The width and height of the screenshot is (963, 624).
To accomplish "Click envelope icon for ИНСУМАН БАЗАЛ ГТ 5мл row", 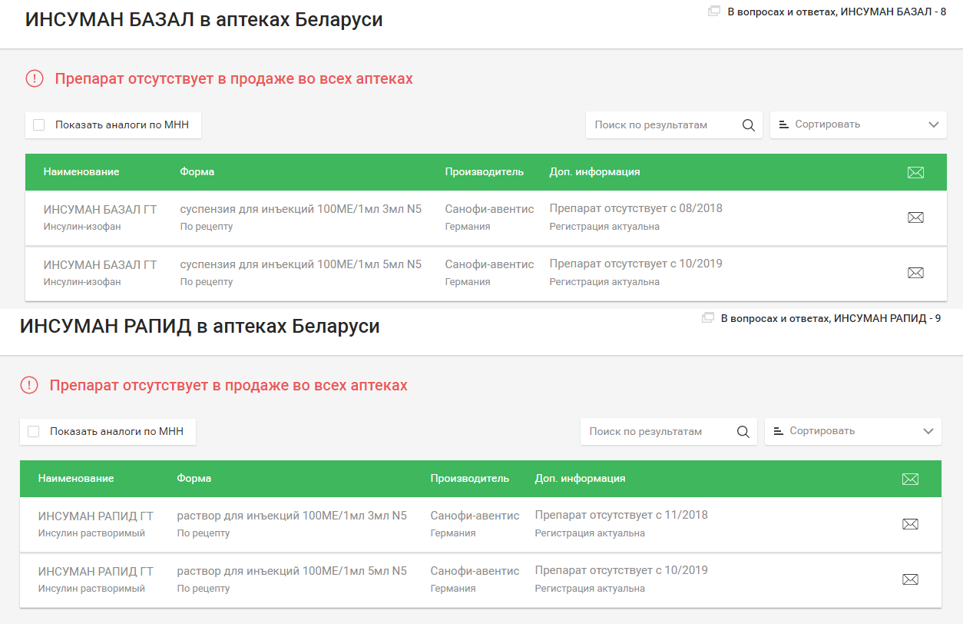I will click(x=915, y=273).
